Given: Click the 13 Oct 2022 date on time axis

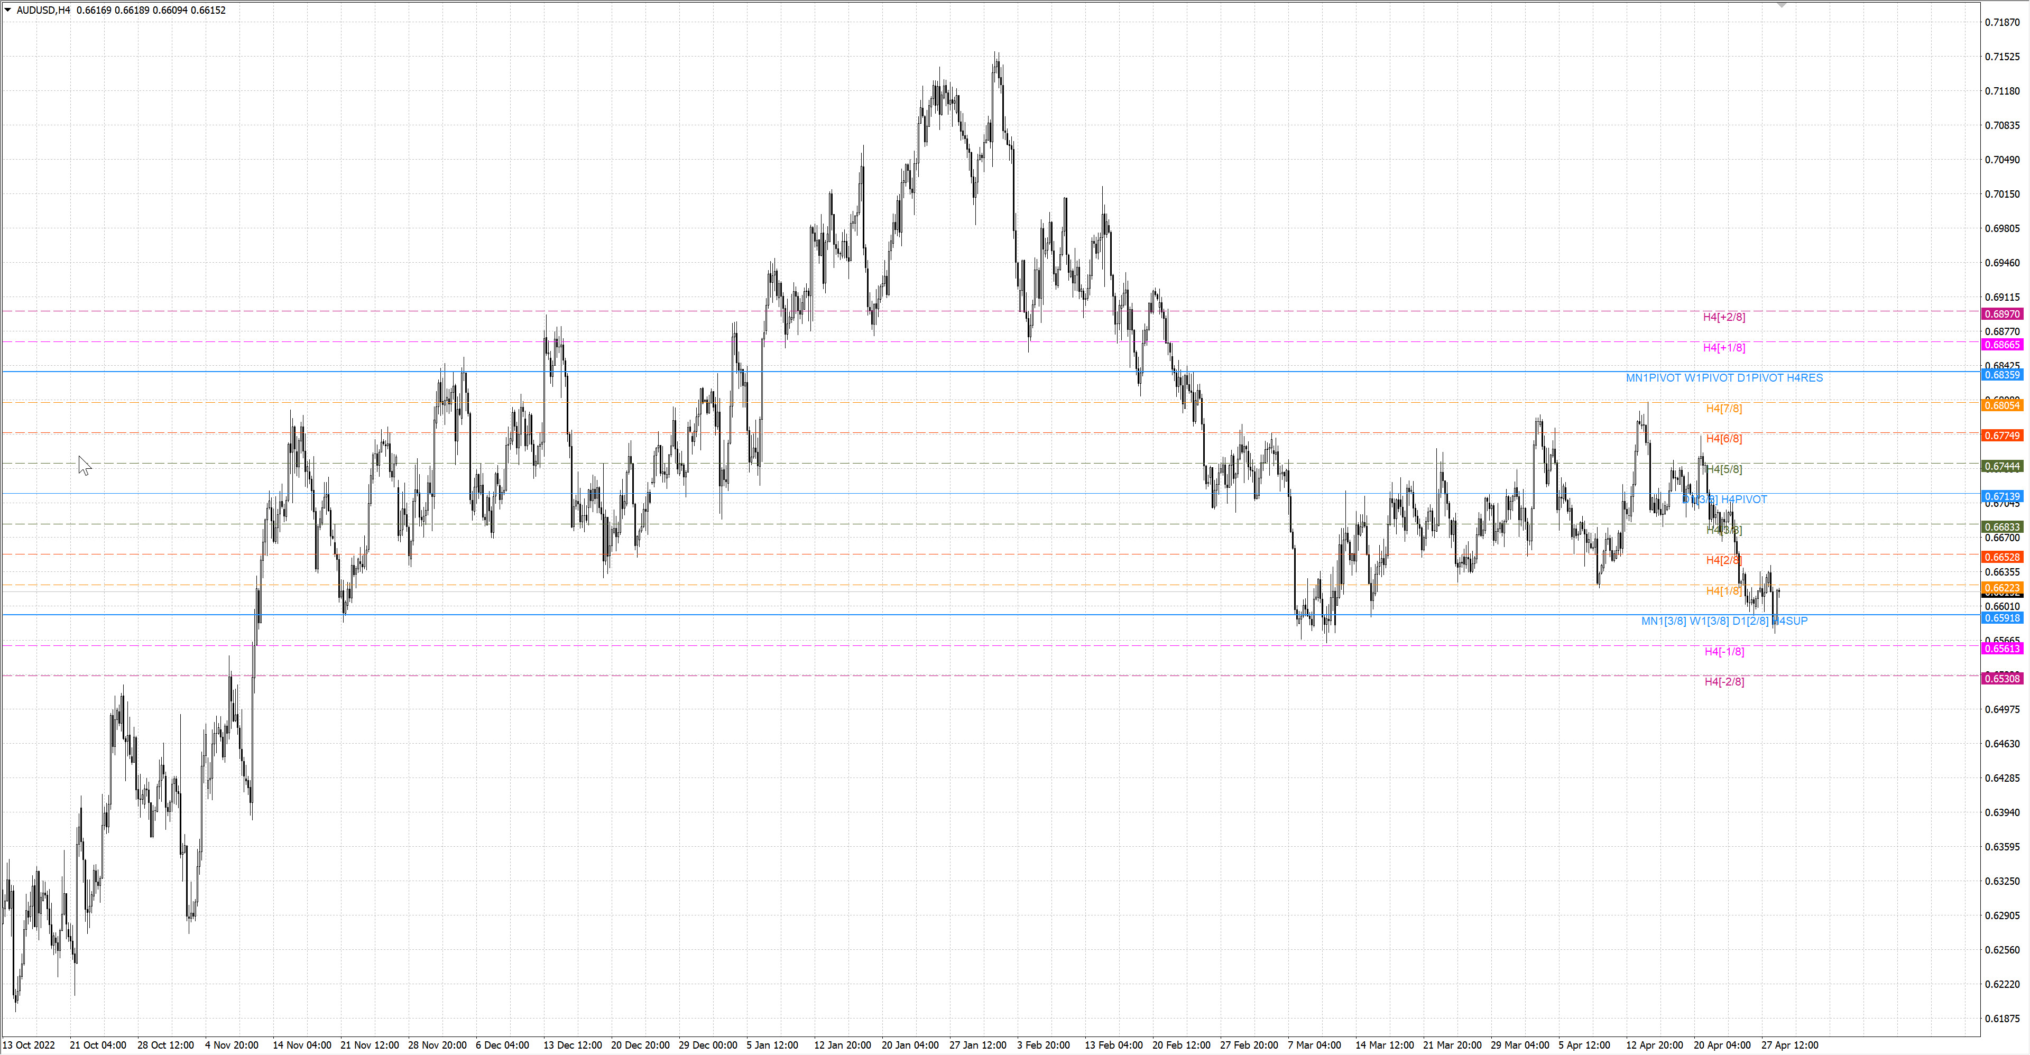Looking at the screenshot, I should [x=29, y=1045].
